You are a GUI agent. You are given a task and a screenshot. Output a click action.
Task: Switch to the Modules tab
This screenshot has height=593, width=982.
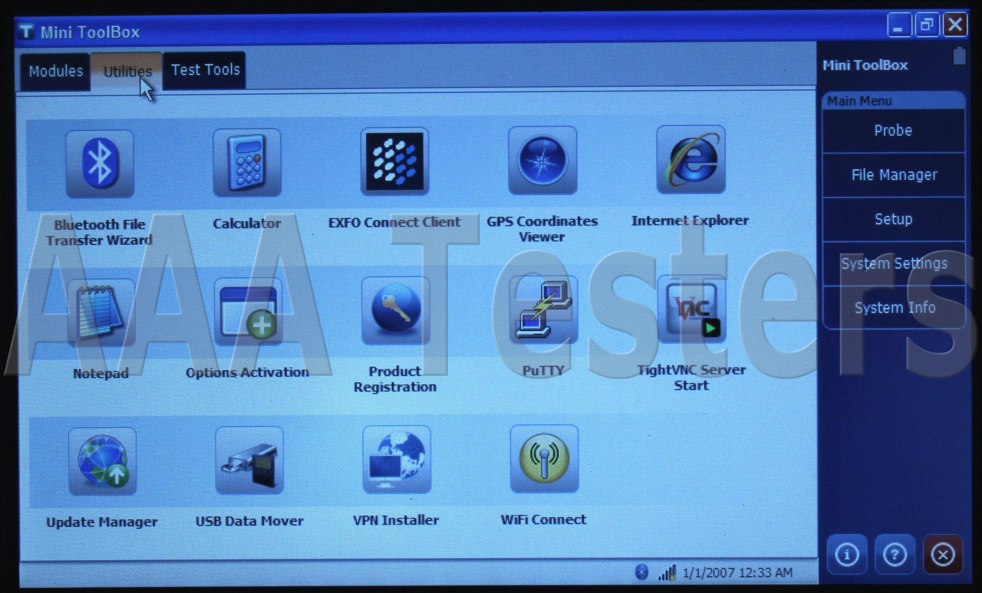(x=55, y=71)
